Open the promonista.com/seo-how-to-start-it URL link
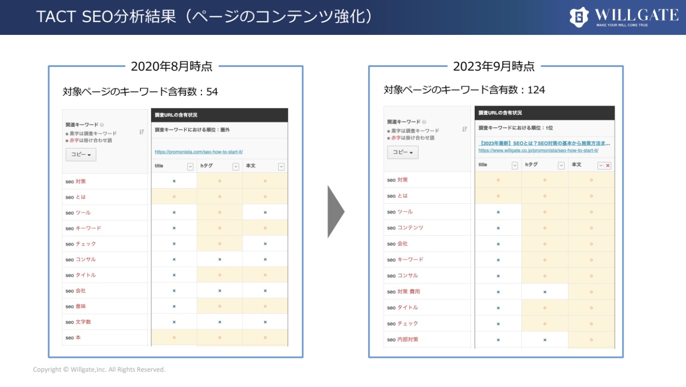The image size is (686, 387). click(x=199, y=152)
